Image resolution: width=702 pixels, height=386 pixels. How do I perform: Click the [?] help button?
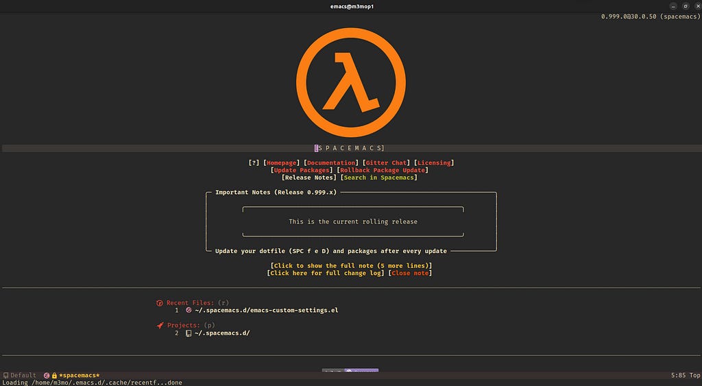point(254,162)
